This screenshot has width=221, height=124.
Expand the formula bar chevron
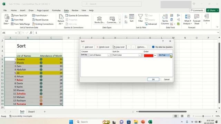(218, 33)
